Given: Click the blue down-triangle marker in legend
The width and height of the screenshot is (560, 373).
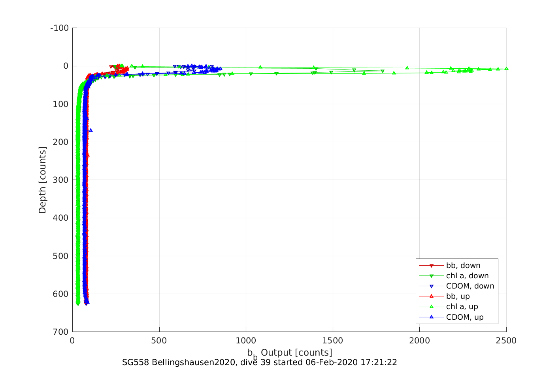Looking at the screenshot, I should [432, 286].
